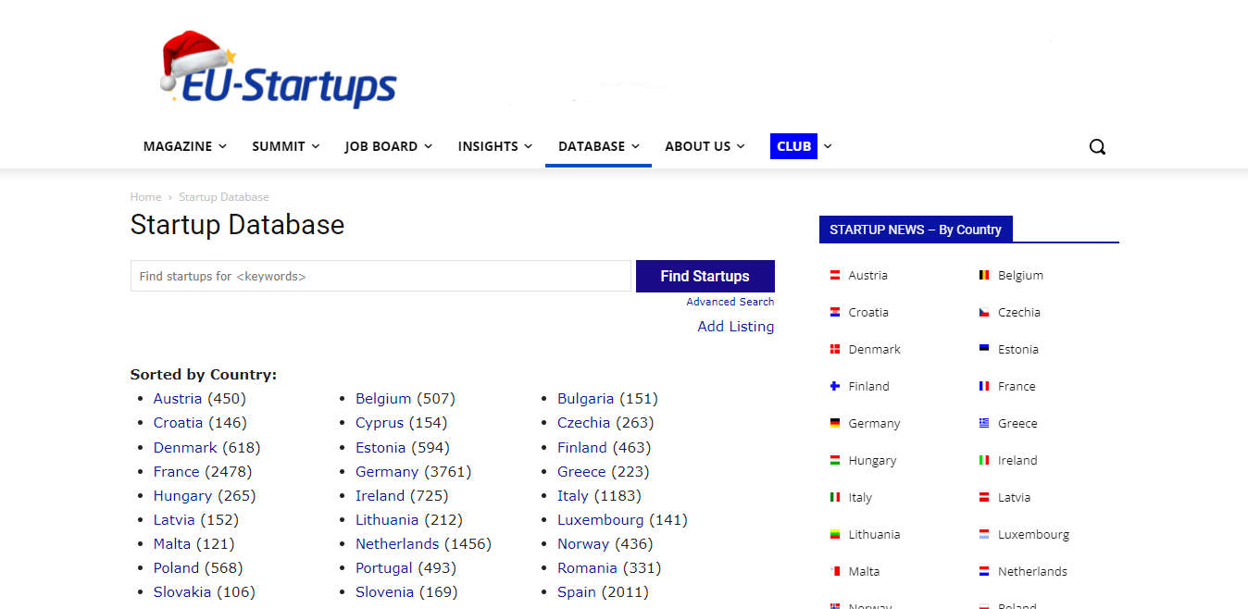
Task: Click the Finland flag icon
Action: pyautogui.click(x=834, y=386)
